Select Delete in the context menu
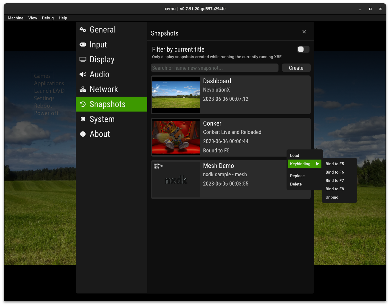Image resolution: width=390 pixels, height=306 pixels. [x=296, y=184]
